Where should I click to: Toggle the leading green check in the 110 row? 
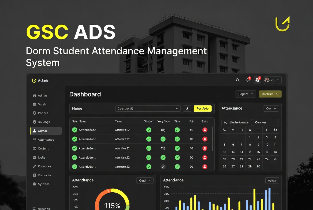click(75, 148)
